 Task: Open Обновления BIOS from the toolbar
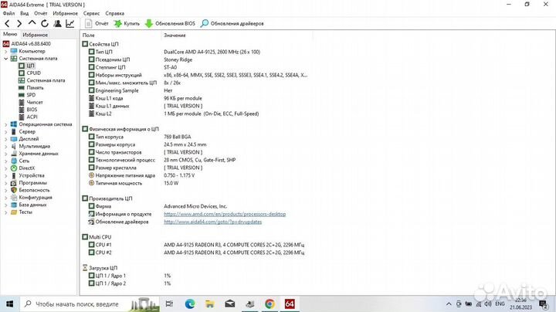170,24
